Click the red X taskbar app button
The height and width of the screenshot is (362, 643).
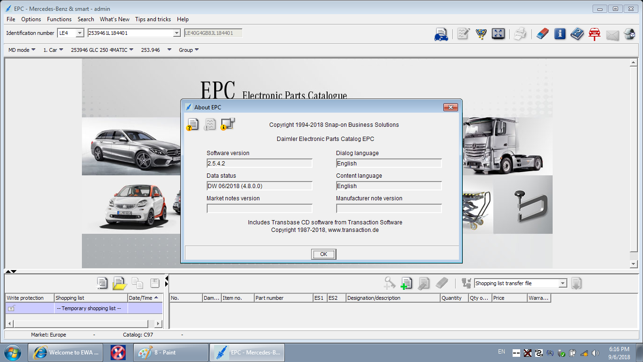118,352
